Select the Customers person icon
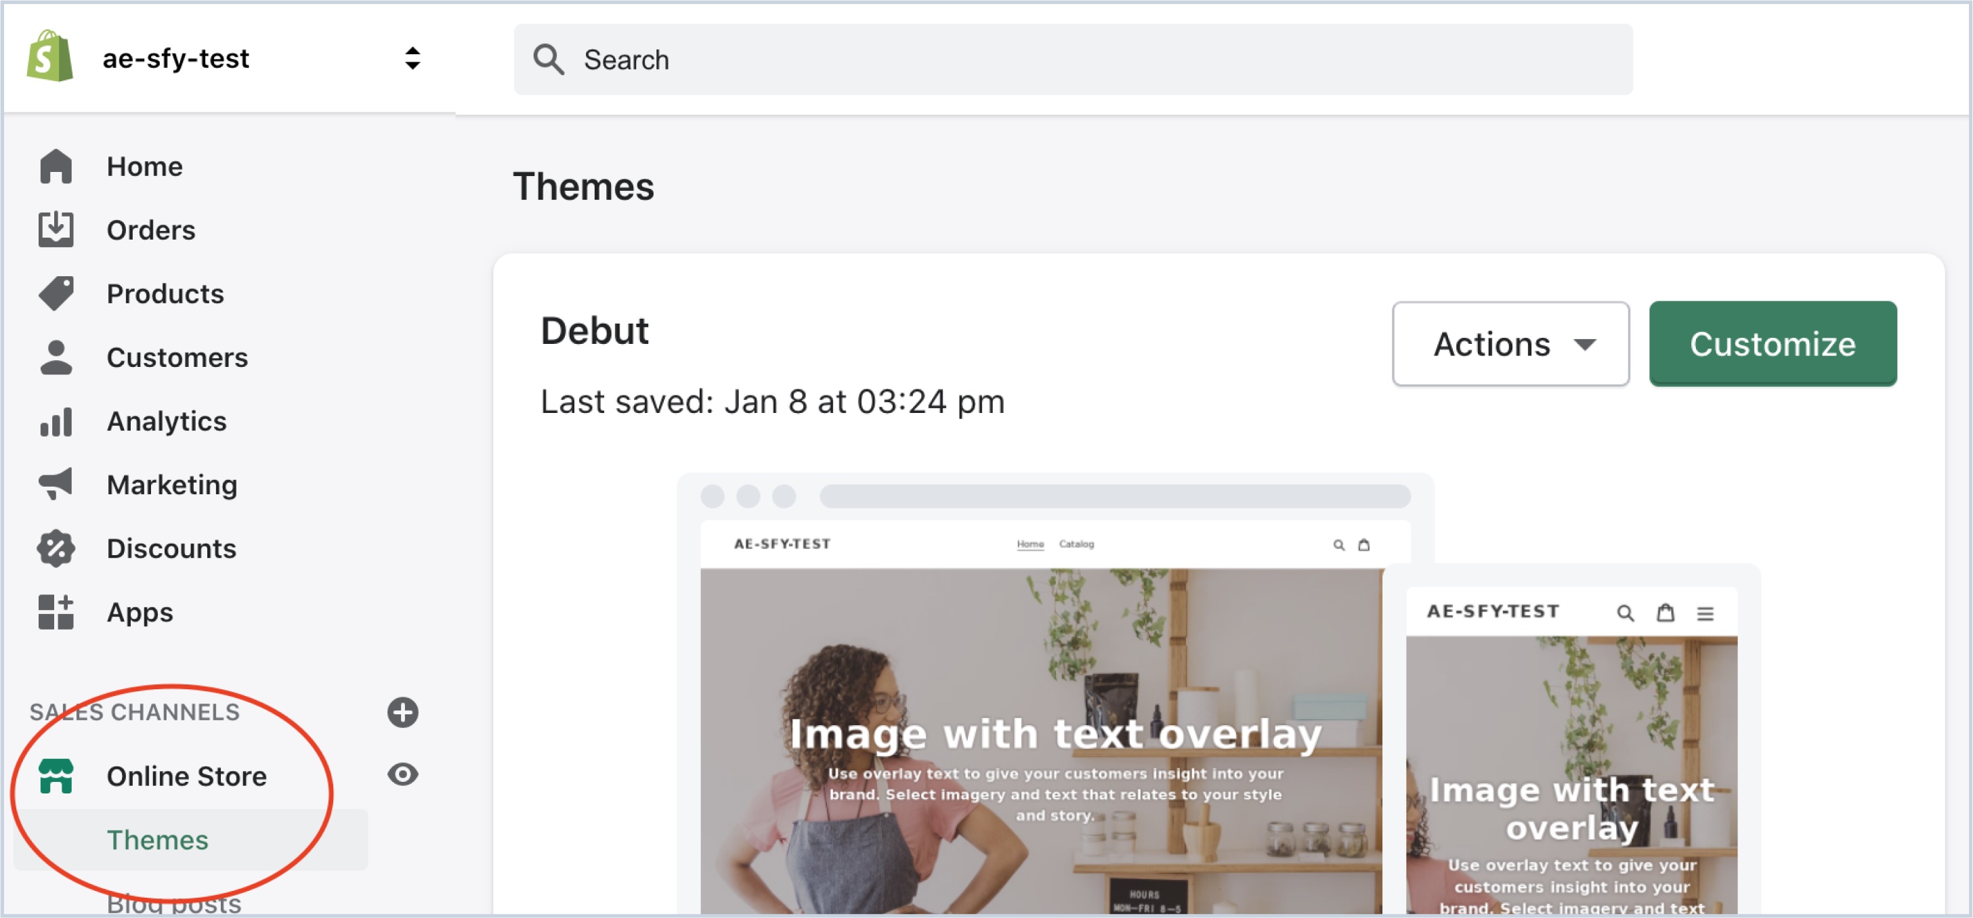The height and width of the screenshot is (918, 1973). pyautogui.click(x=56, y=357)
